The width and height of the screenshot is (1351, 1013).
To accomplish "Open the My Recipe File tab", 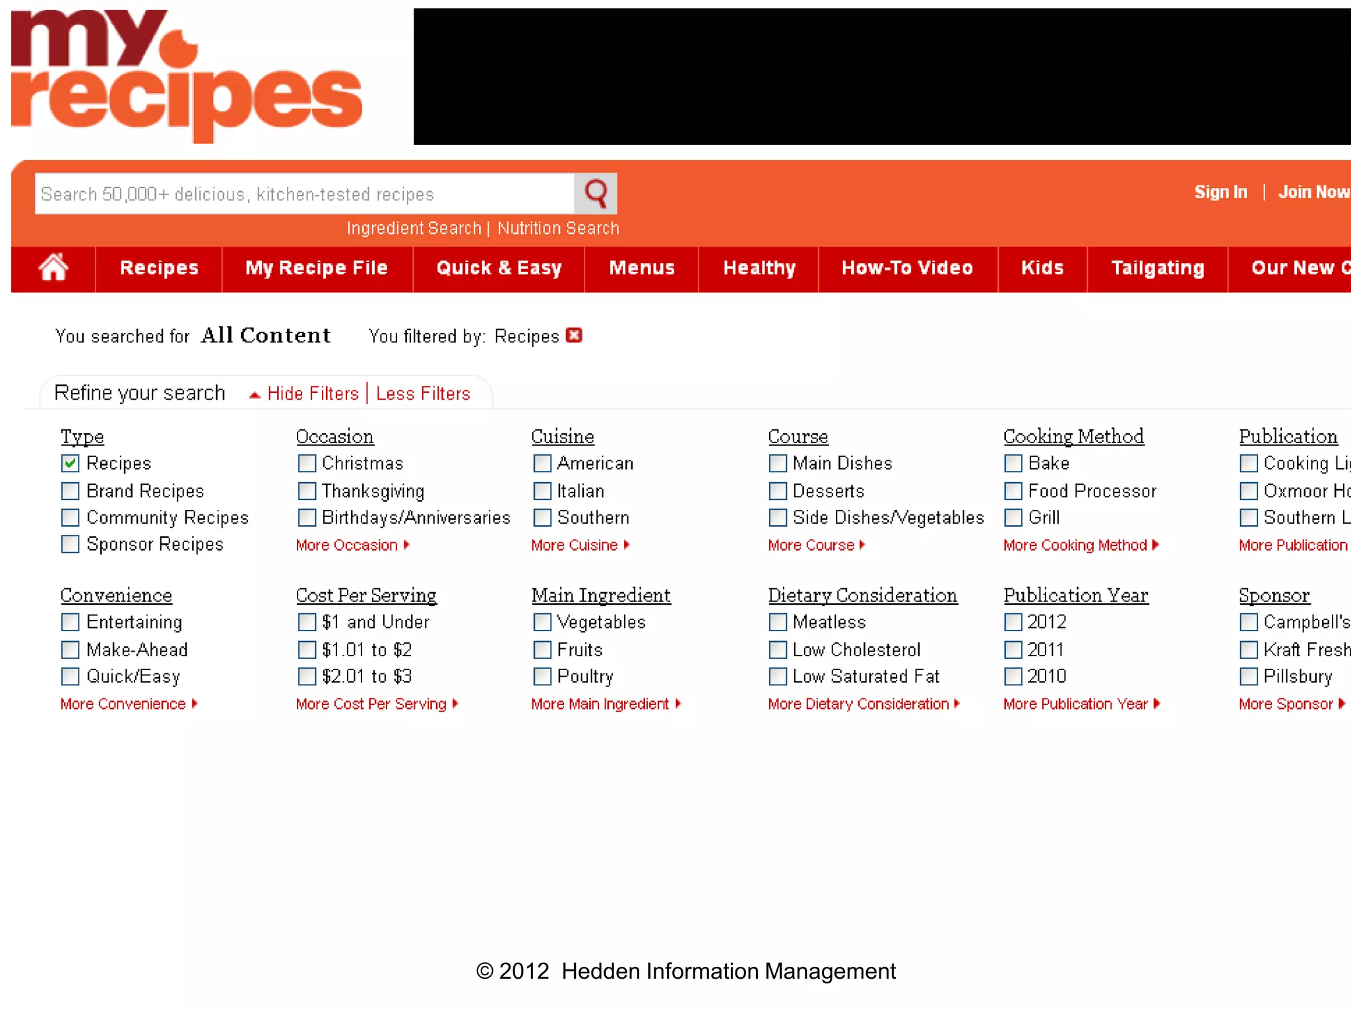I will click(x=317, y=268).
